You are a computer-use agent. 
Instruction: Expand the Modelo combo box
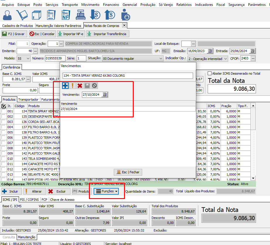point(28,59)
